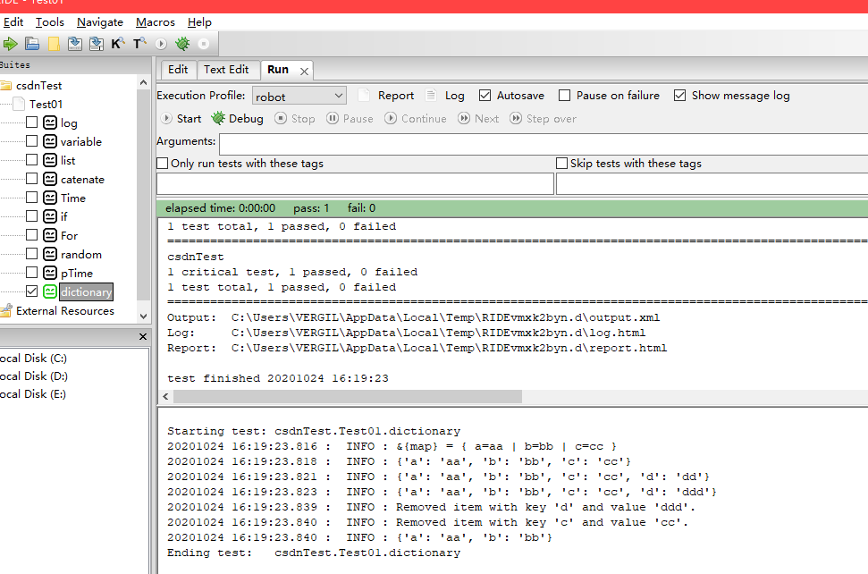The width and height of the screenshot is (868, 574).
Task: Click the toolbar Stop Running icon
Action: 204,44
